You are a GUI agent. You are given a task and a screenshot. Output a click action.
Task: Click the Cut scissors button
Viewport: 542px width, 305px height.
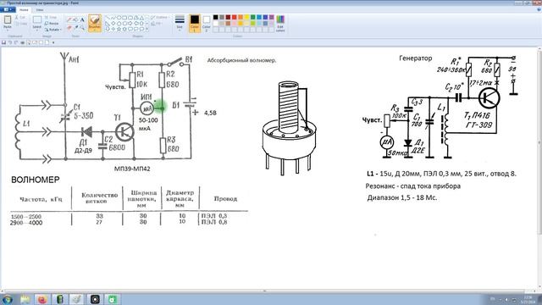click(20, 17)
